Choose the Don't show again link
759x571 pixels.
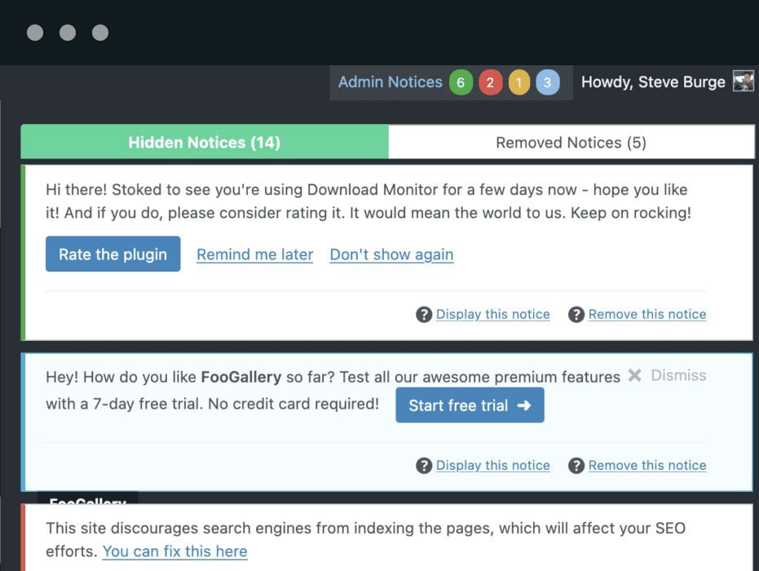[391, 255]
